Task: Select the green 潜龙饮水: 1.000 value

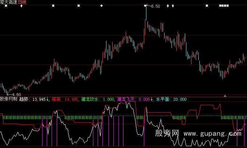Action: pos(97,99)
